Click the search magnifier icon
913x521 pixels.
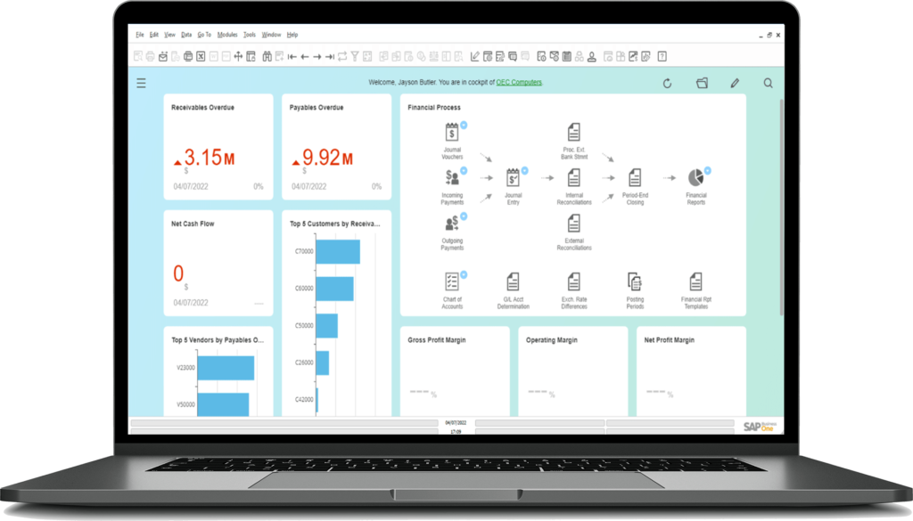tap(768, 83)
